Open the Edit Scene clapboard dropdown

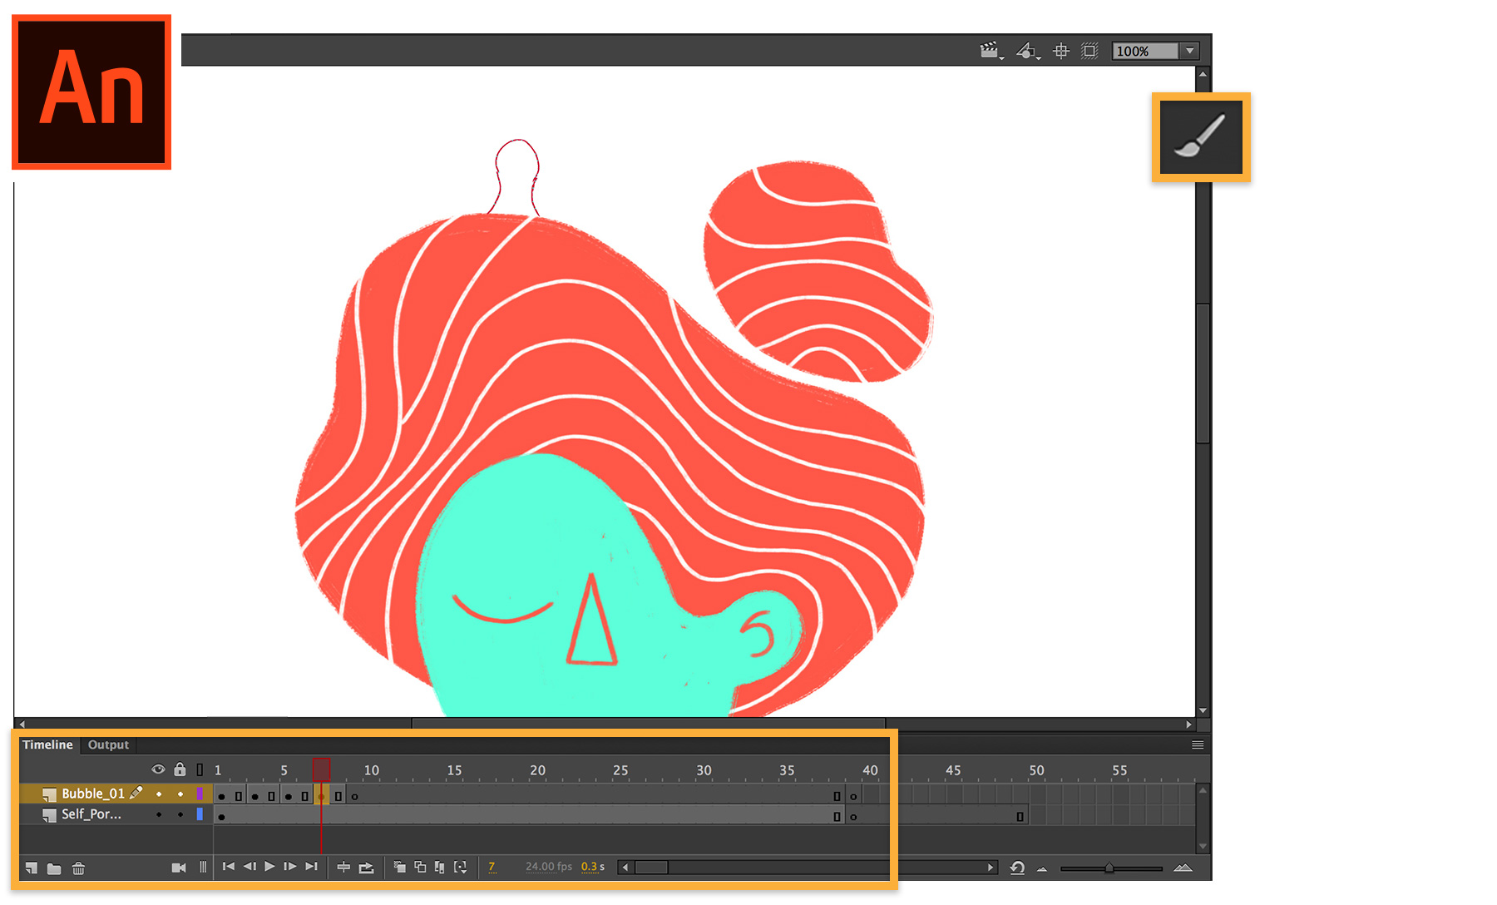991,51
